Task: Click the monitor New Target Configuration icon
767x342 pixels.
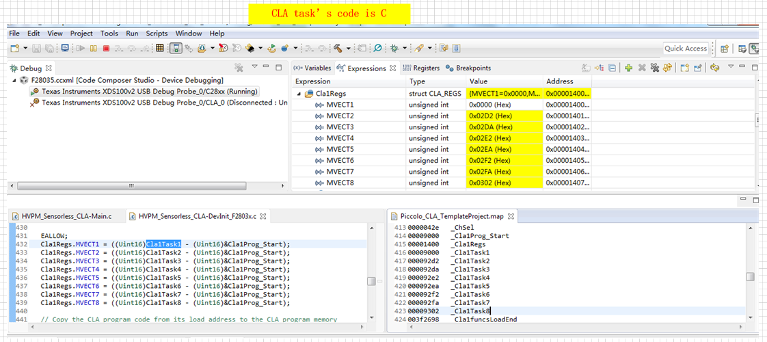Action: [64, 49]
